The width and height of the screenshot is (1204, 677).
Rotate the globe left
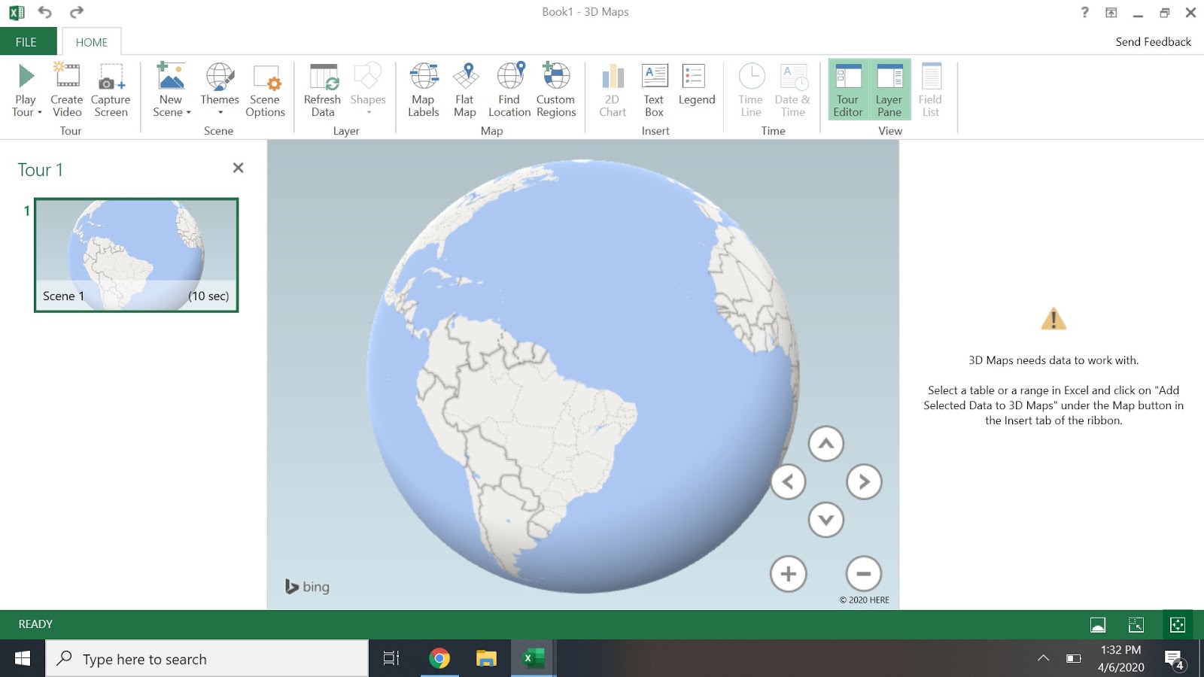point(788,482)
